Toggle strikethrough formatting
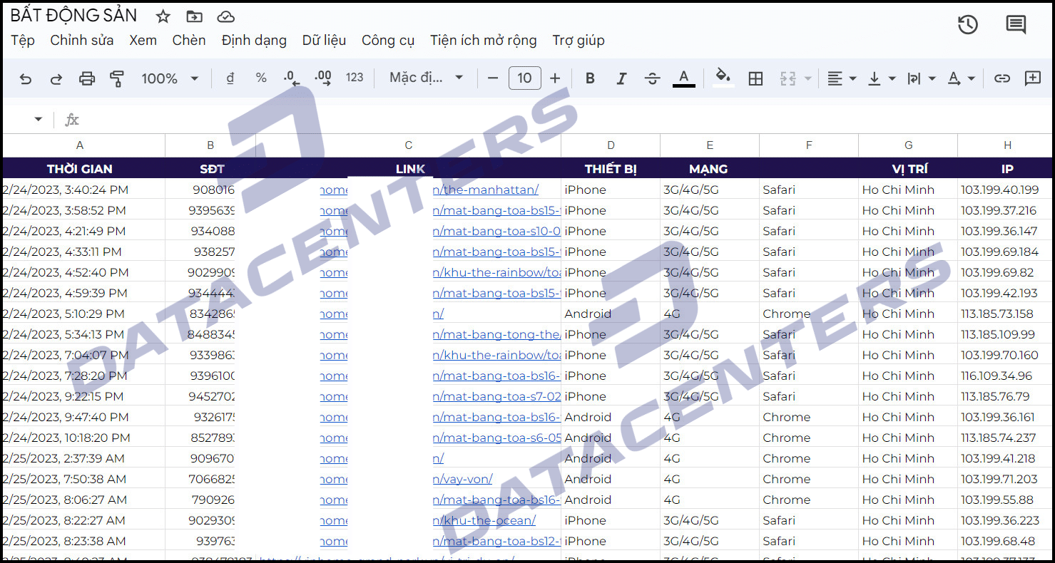 point(652,78)
